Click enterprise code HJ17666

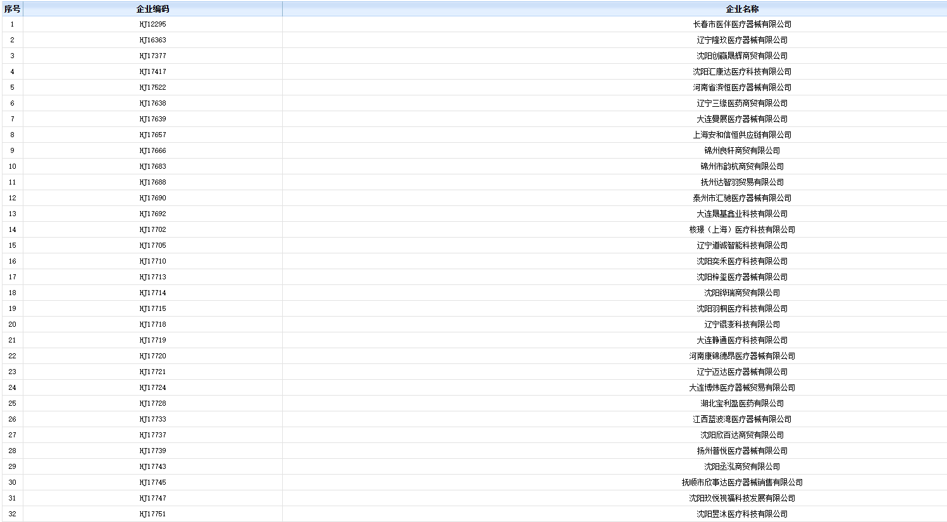coord(152,150)
